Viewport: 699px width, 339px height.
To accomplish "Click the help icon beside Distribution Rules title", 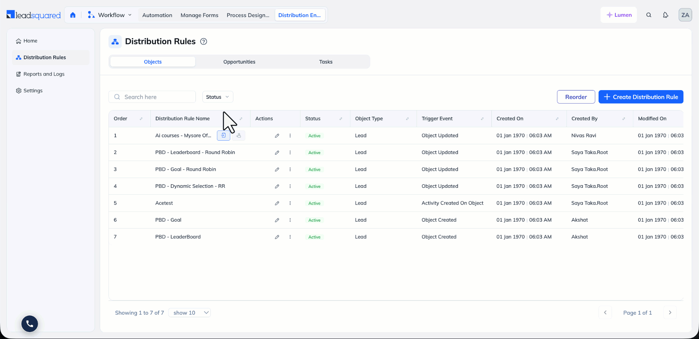I will point(204,41).
